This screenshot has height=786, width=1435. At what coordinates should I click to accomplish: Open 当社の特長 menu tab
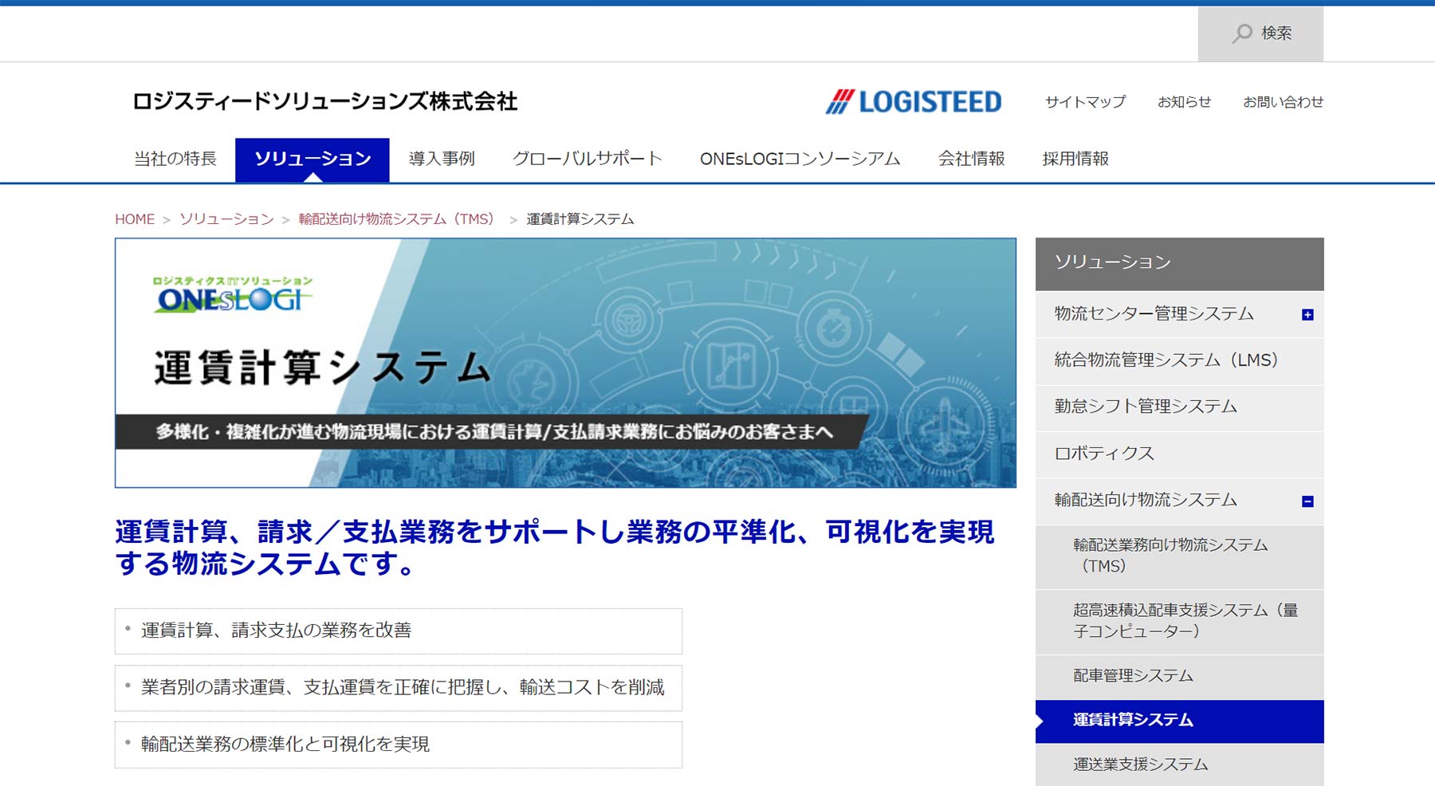(x=175, y=159)
